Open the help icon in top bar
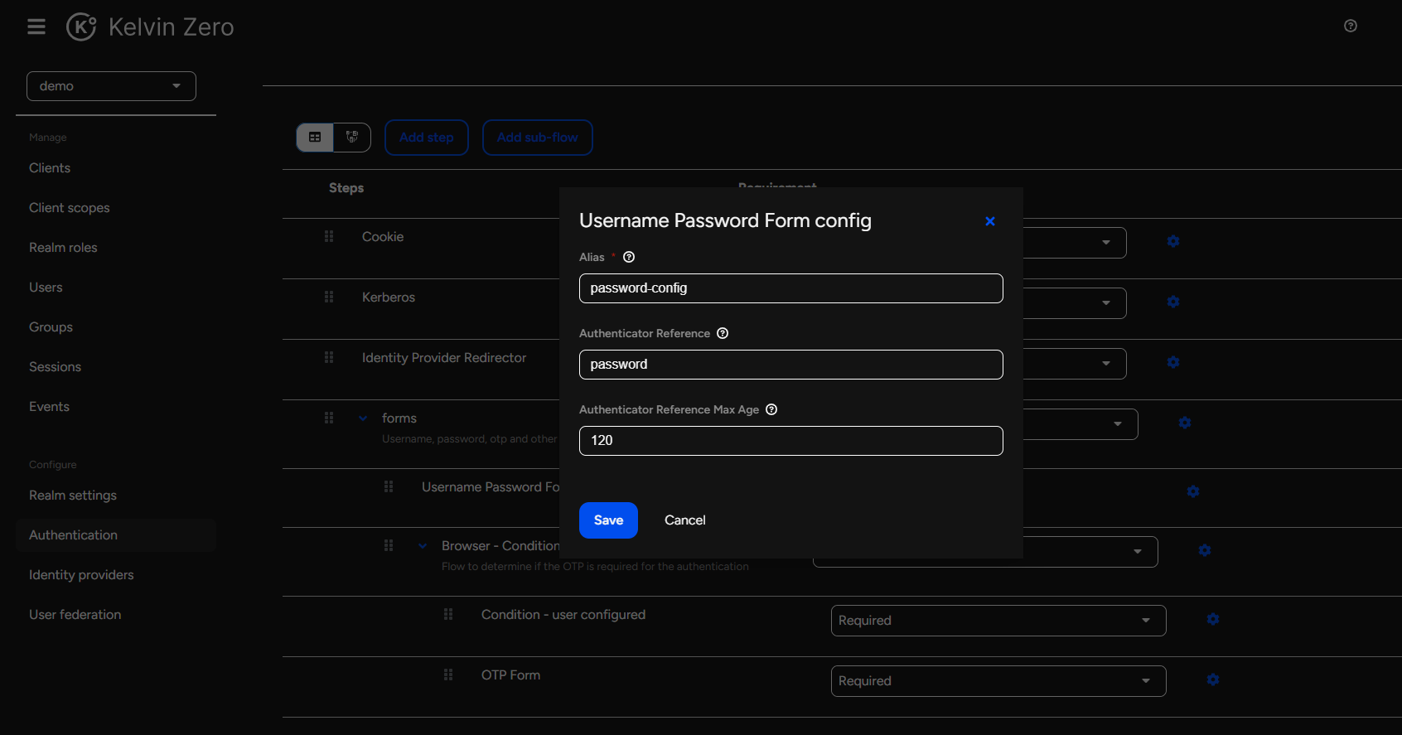The width and height of the screenshot is (1402, 735). (x=1351, y=26)
